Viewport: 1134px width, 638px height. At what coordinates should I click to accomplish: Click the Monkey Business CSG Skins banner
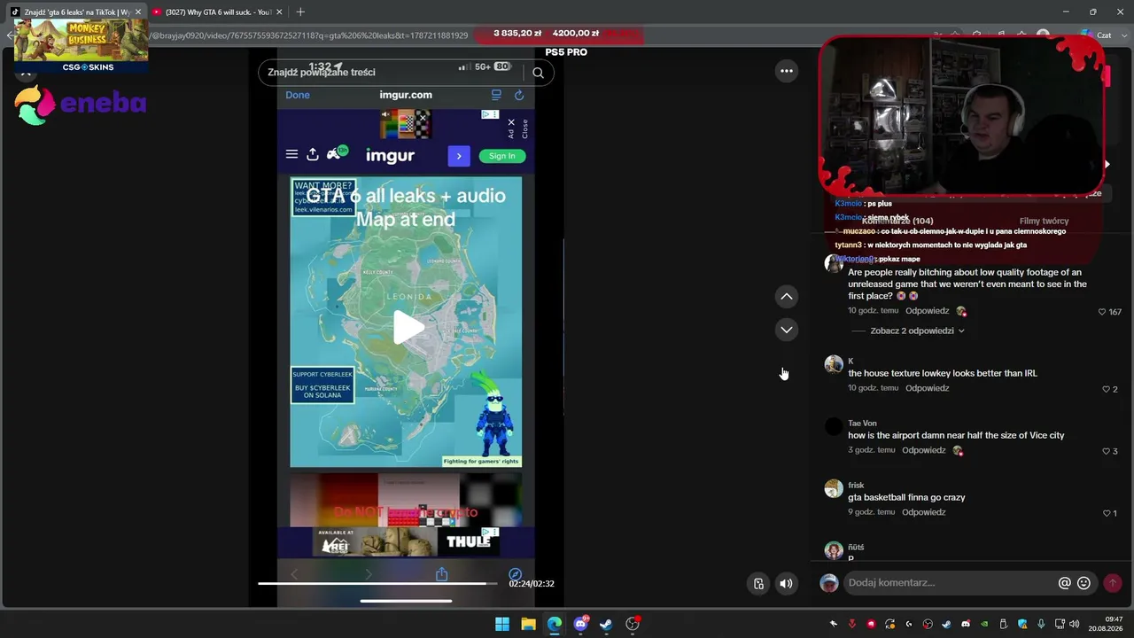[x=81, y=44]
